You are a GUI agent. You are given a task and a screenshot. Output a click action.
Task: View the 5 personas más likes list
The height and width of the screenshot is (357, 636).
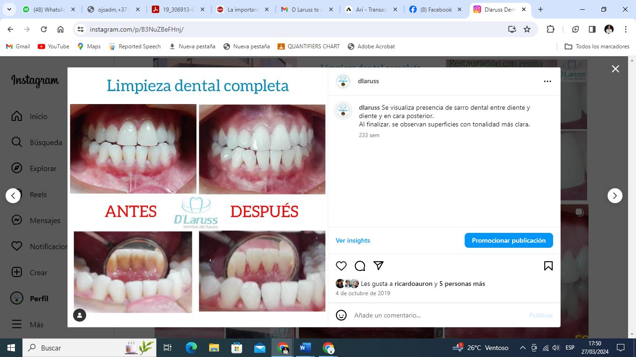click(462, 284)
